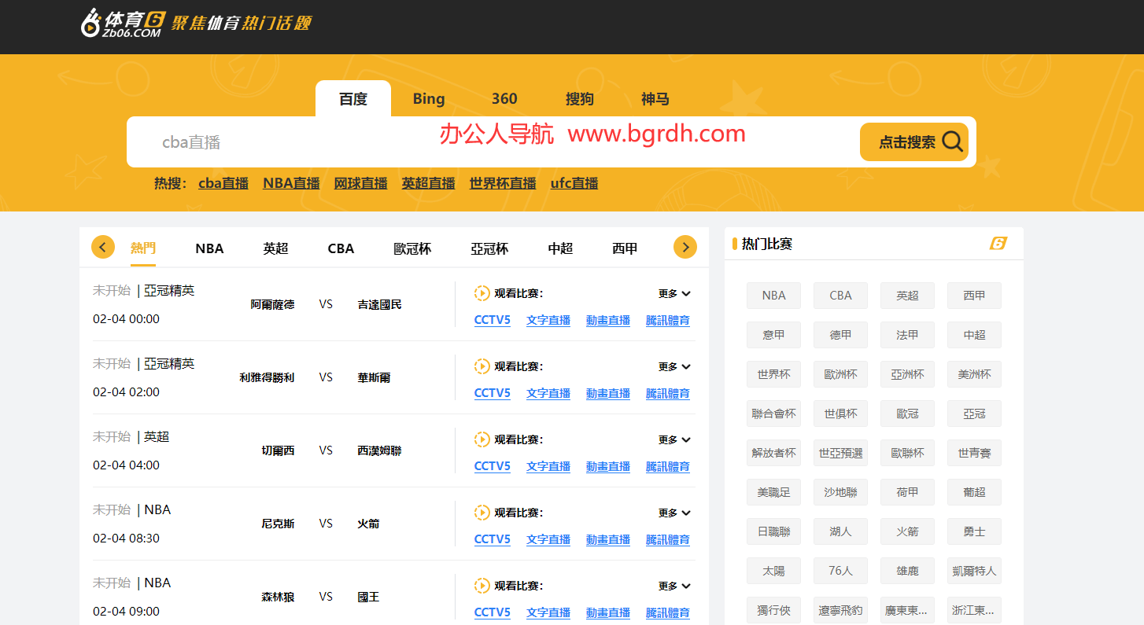Screen dimensions: 1144x625
Task: Open 騰訊體育 link for 尼克斯 vs 火箭
Action: pos(667,539)
